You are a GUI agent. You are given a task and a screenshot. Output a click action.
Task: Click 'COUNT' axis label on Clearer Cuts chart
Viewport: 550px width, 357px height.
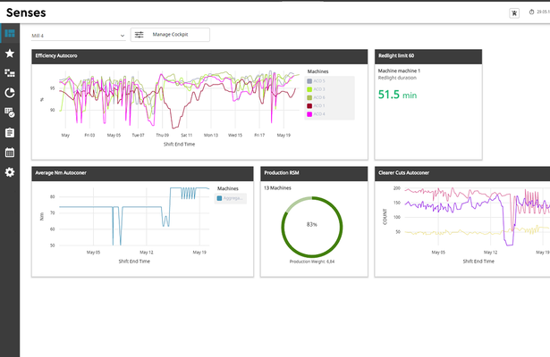[385, 217]
